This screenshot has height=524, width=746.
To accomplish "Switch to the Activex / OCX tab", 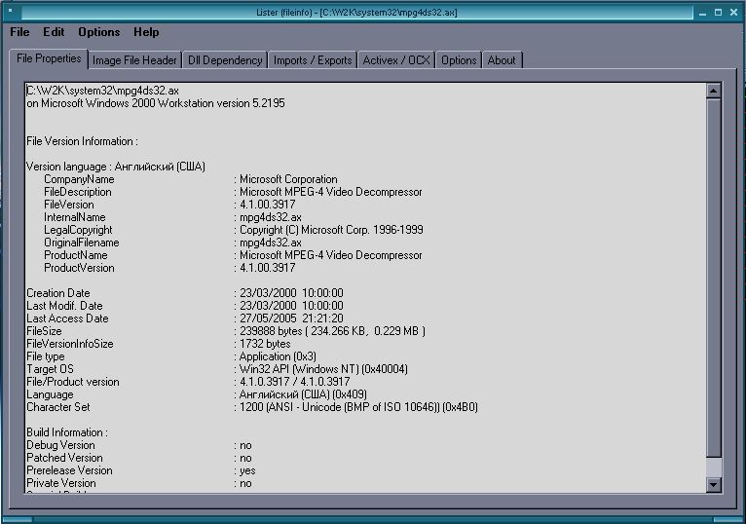I will click(x=395, y=60).
